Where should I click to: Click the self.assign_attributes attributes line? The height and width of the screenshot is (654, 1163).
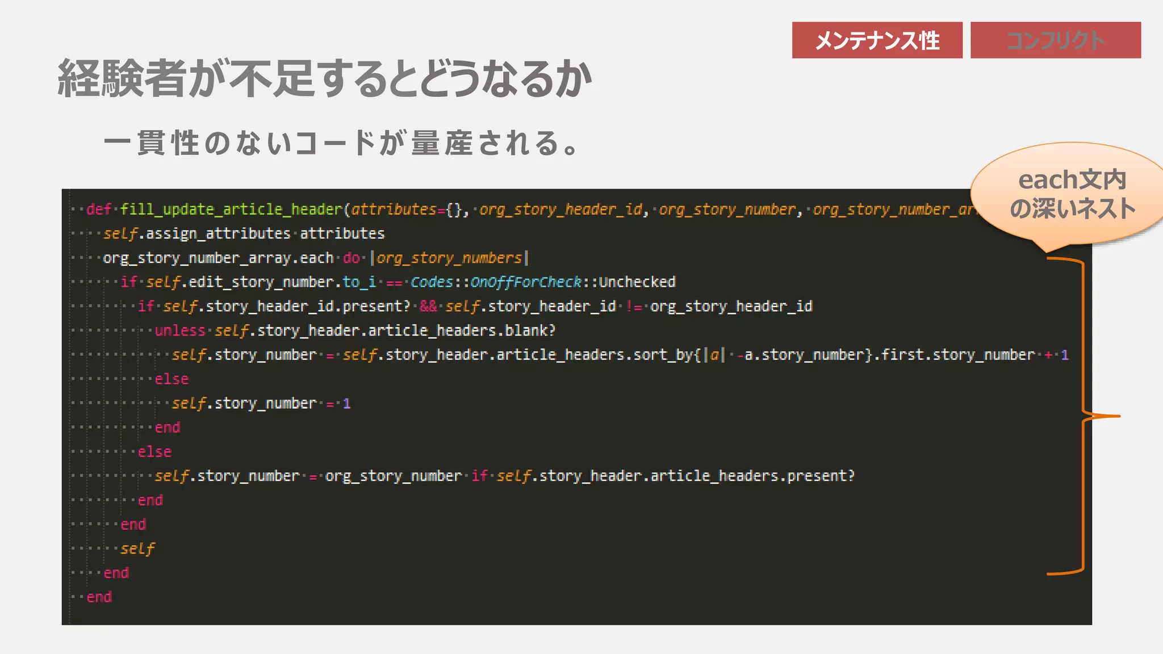point(244,234)
